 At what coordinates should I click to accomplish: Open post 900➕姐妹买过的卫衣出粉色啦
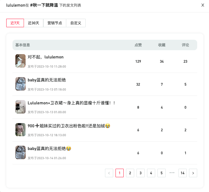pos(69,126)
